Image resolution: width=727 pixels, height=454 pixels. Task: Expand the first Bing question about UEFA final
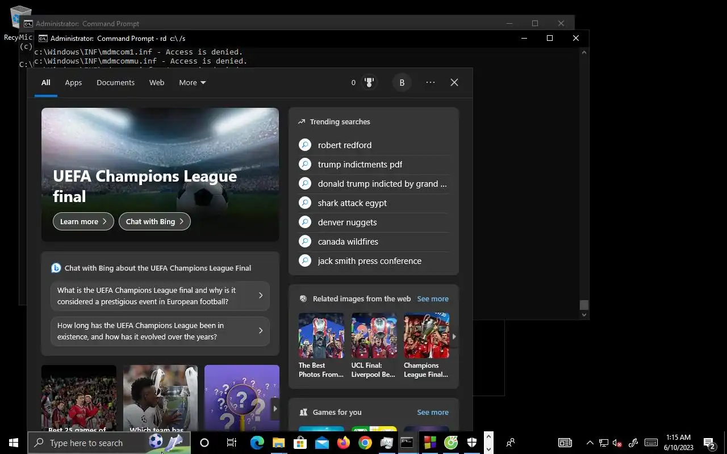click(160, 296)
